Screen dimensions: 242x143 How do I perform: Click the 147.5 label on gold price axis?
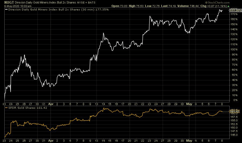point(234,131)
